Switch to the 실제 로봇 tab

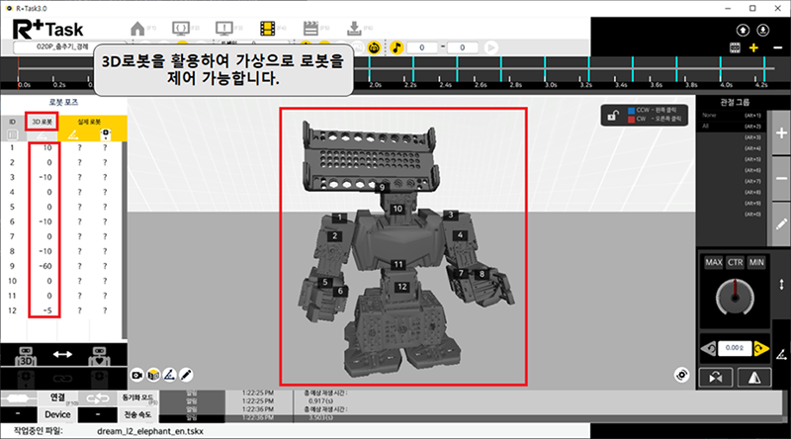point(90,122)
